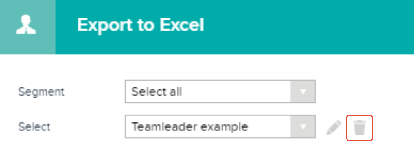This screenshot has width=414, height=168.
Task: Click the grey pencil left of the trash can
Action: click(334, 128)
